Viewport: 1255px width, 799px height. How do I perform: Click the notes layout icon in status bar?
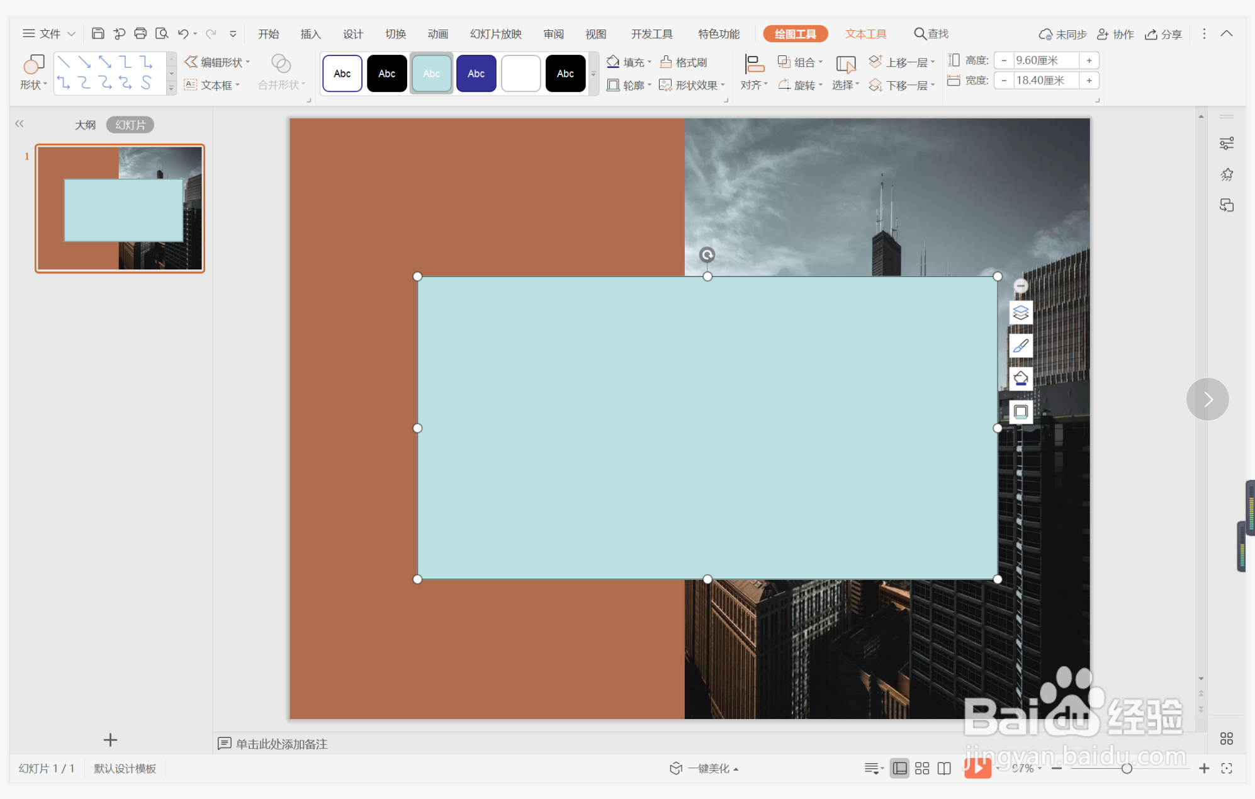click(x=874, y=768)
